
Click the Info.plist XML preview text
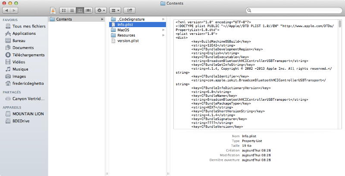click(256, 74)
